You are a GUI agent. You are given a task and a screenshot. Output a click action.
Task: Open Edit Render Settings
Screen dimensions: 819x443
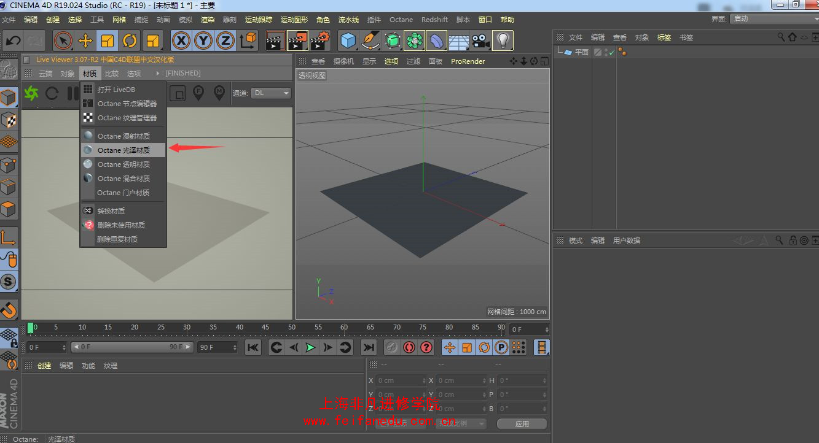tap(320, 41)
